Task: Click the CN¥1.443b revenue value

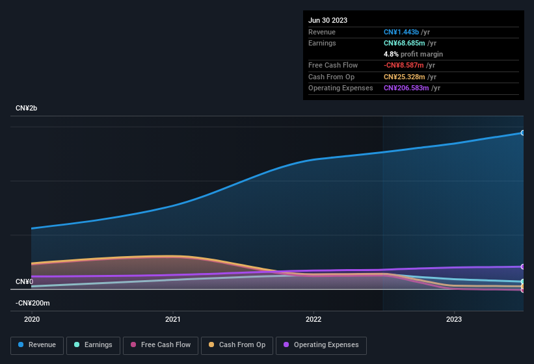Action: 401,32
